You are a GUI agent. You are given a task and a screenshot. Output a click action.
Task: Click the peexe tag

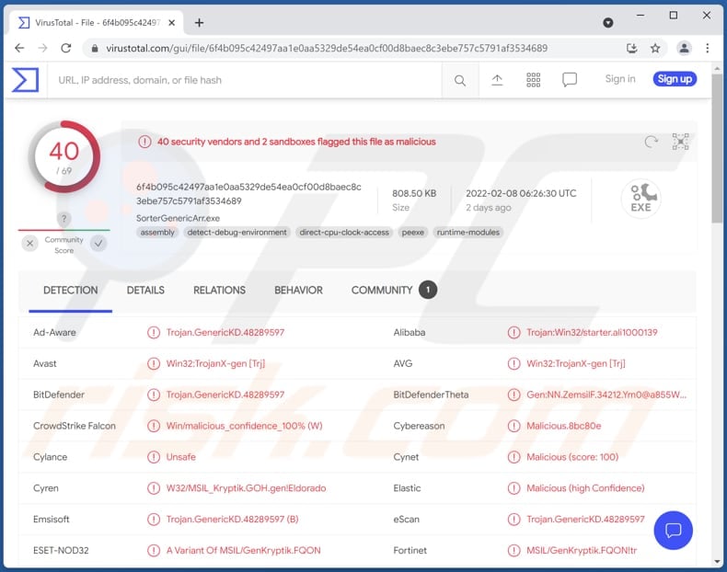pyautogui.click(x=412, y=233)
